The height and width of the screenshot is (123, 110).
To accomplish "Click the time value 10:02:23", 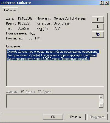I will (23, 23).
